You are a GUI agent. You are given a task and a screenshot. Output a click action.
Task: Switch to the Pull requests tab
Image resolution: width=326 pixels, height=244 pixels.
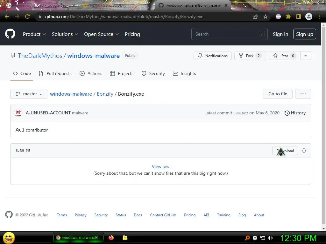[x=55, y=73]
